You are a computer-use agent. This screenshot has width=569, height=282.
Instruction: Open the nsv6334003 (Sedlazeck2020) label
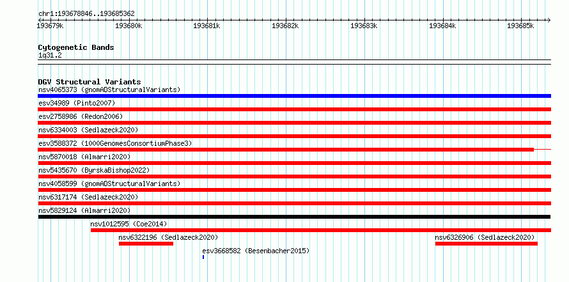tap(88, 130)
